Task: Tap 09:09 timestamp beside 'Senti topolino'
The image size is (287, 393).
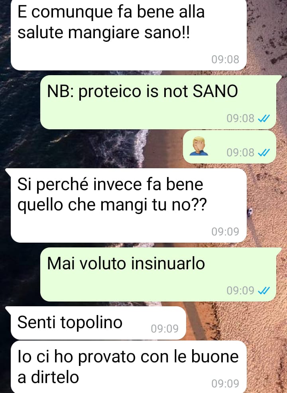Action: pos(165,328)
